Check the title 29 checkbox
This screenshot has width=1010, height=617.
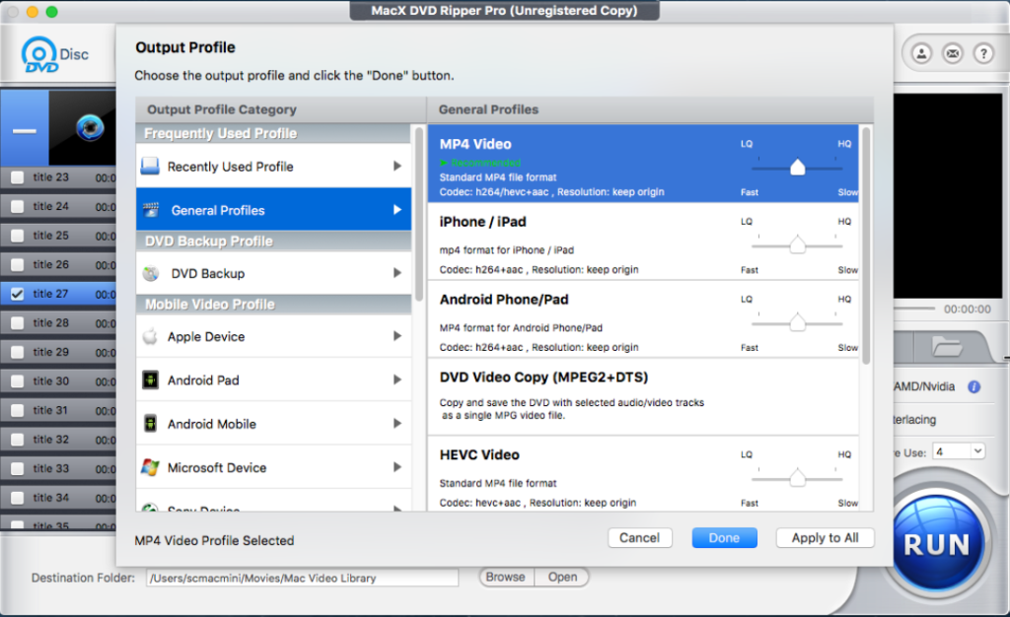pyautogui.click(x=18, y=352)
